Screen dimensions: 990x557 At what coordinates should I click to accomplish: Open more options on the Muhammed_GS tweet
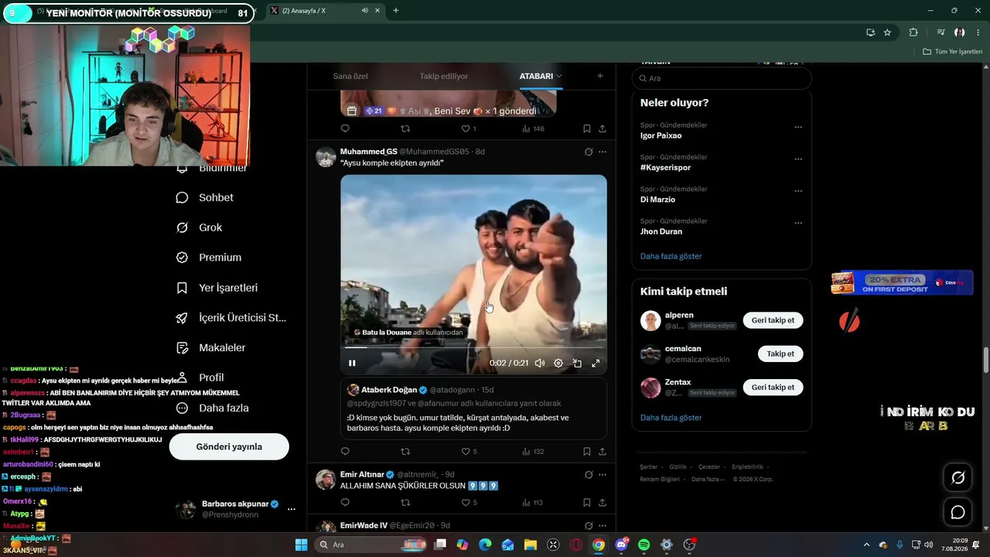coord(603,152)
